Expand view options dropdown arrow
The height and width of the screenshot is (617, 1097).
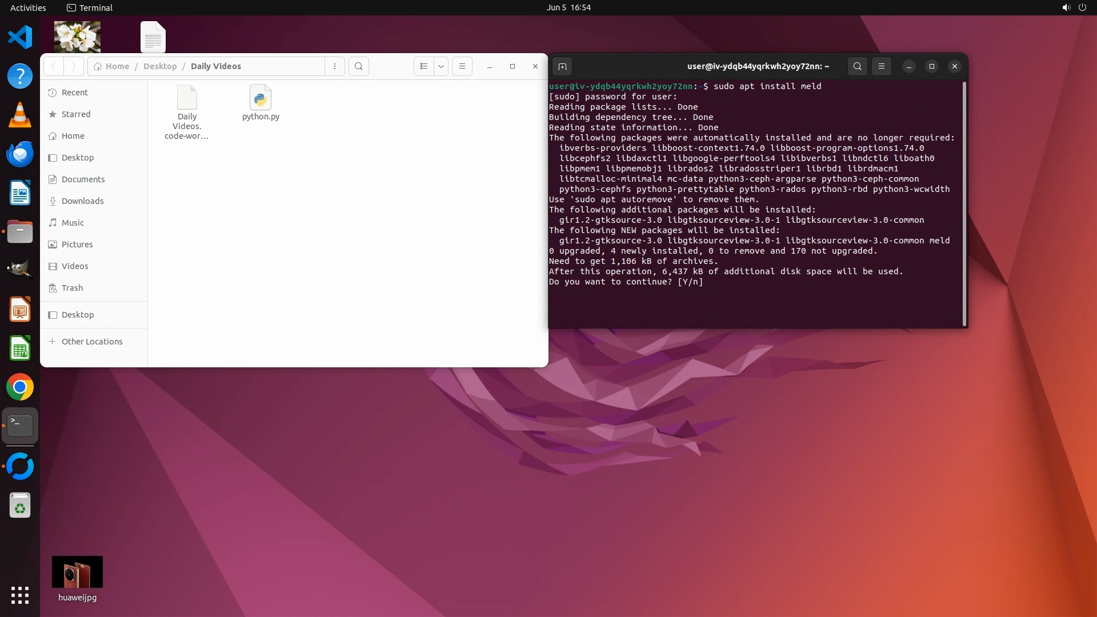pyautogui.click(x=441, y=66)
